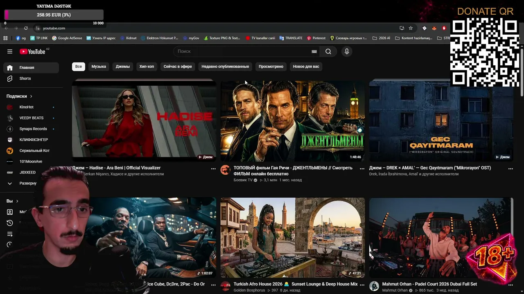Screen dimensions: 524x294
Task: Click the magnifier search button
Action: point(328,51)
